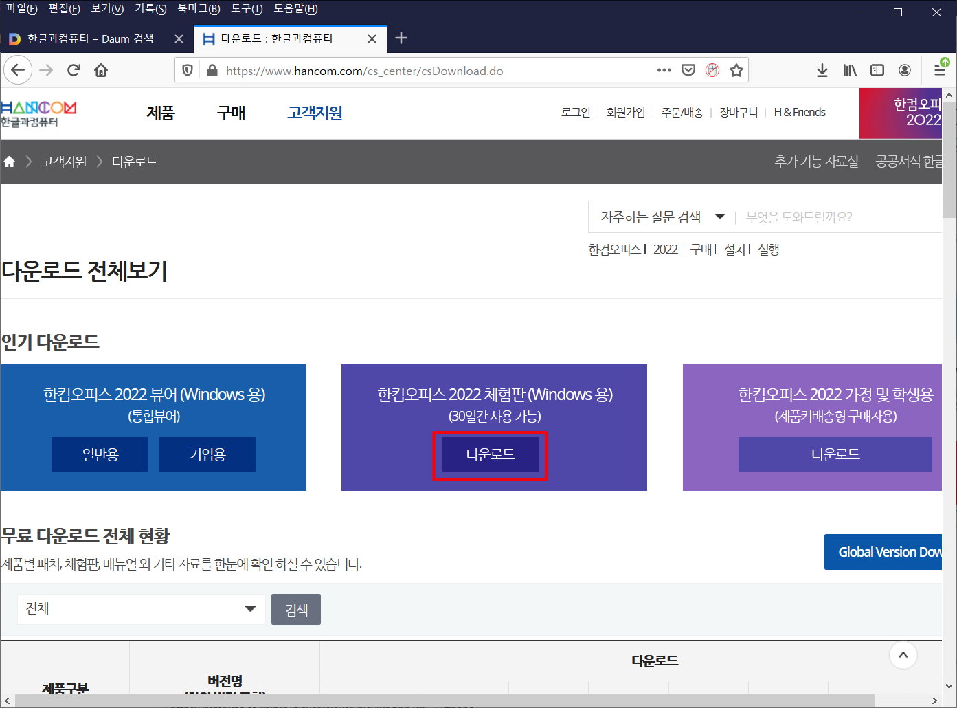This screenshot has height=708, width=957.
Task: Open the 구매 navigation menu
Action: click(231, 113)
